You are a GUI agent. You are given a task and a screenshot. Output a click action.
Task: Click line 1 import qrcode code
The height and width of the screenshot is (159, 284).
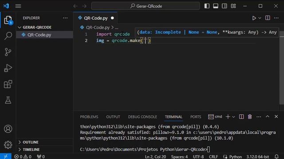113,34
